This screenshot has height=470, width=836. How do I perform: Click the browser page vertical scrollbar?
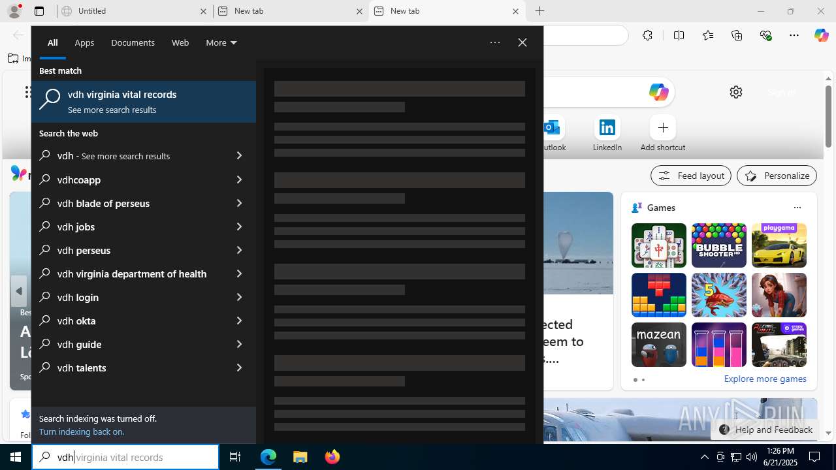click(x=828, y=116)
